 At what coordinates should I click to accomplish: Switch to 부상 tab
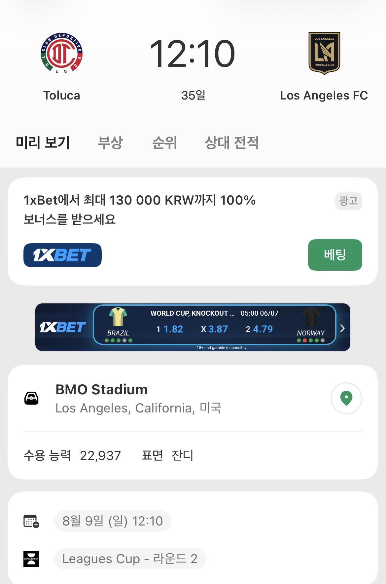110,143
